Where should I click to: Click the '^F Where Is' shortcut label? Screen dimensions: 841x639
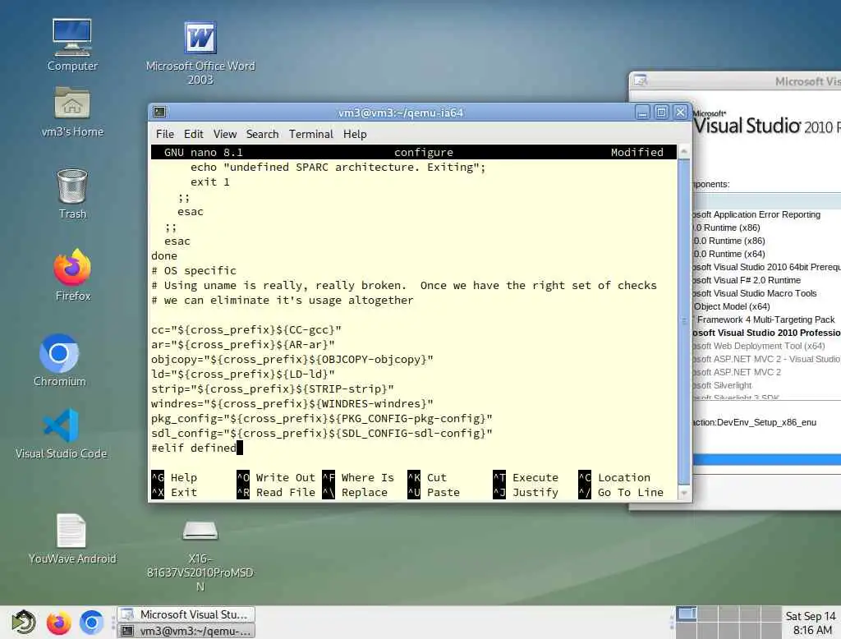(x=358, y=477)
